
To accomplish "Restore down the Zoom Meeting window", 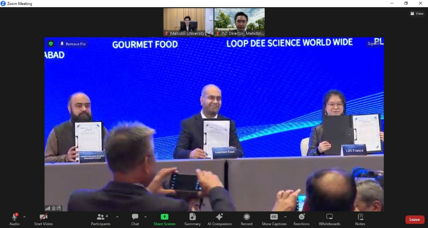I will (406, 3).
